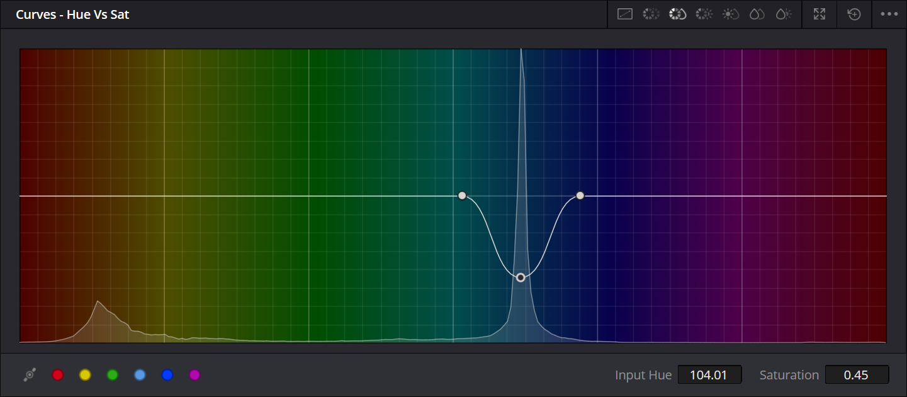The width and height of the screenshot is (907, 397).
Task: Click the blue hue preset swatch
Action: (167, 375)
